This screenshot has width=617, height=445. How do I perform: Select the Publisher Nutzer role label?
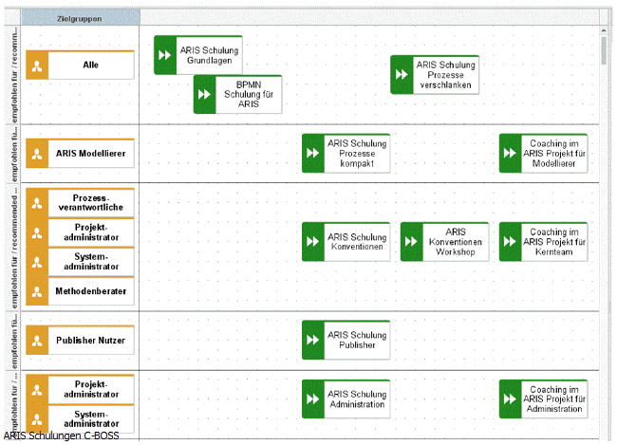pos(91,341)
